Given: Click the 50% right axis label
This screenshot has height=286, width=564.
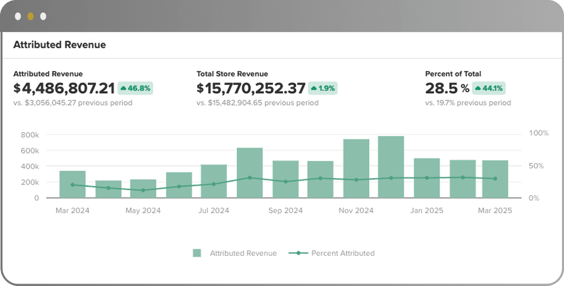Looking at the screenshot, I should [536, 166].
